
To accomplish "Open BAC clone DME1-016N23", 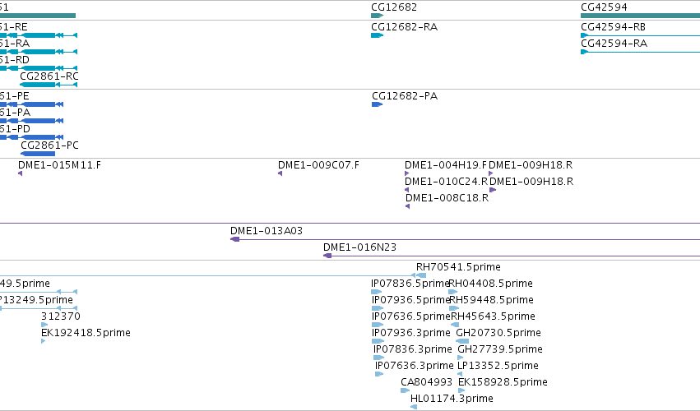I will pyautogui.click(x=359, y=247).
